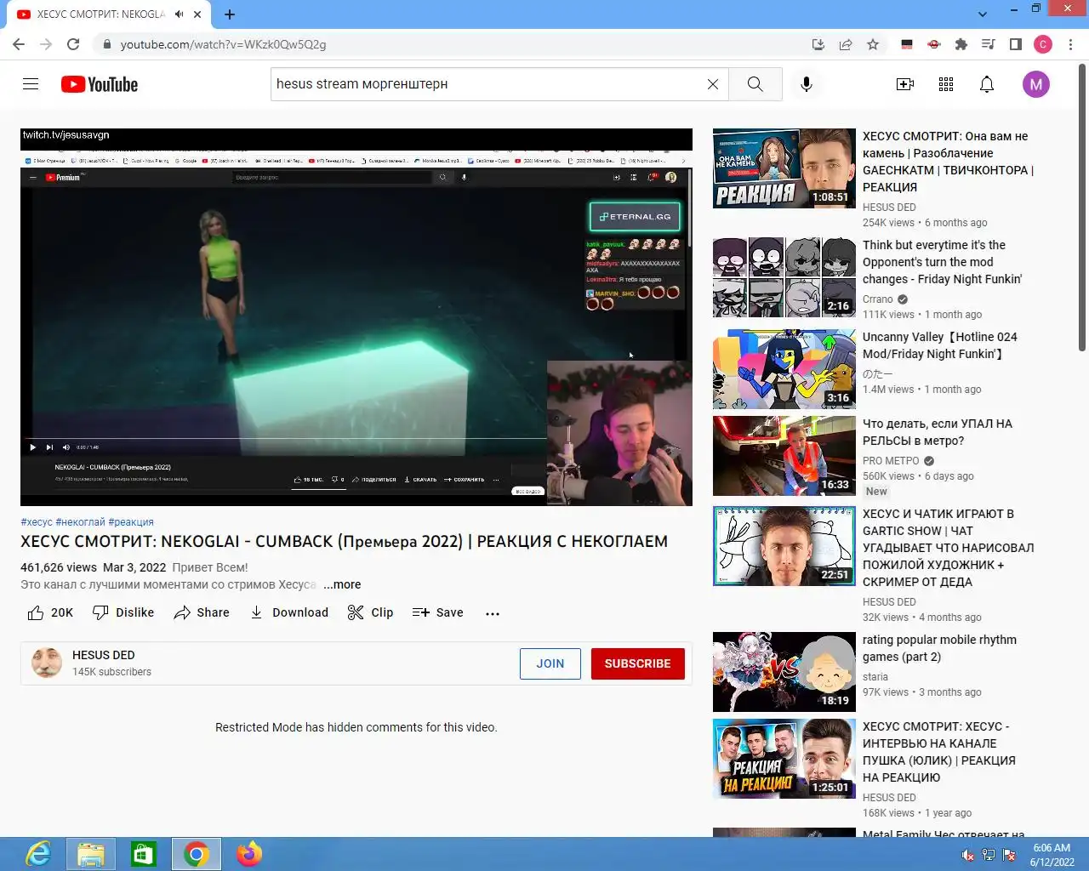Open the staria channel name

[x=875, y=677]
